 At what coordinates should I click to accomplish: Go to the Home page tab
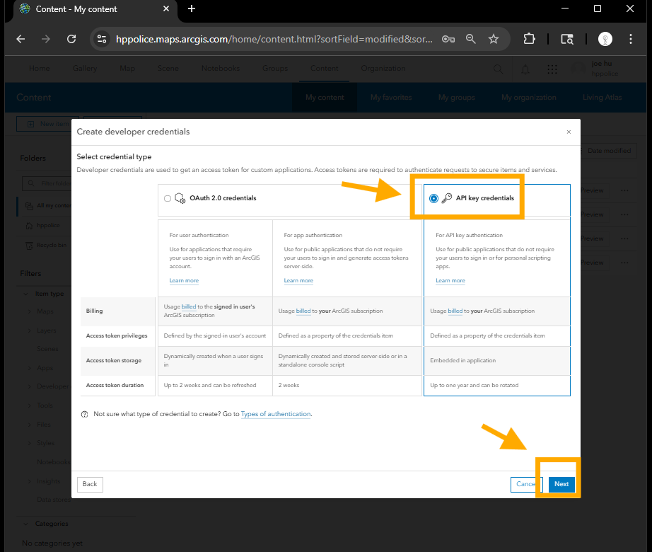(x=40, y=68)
